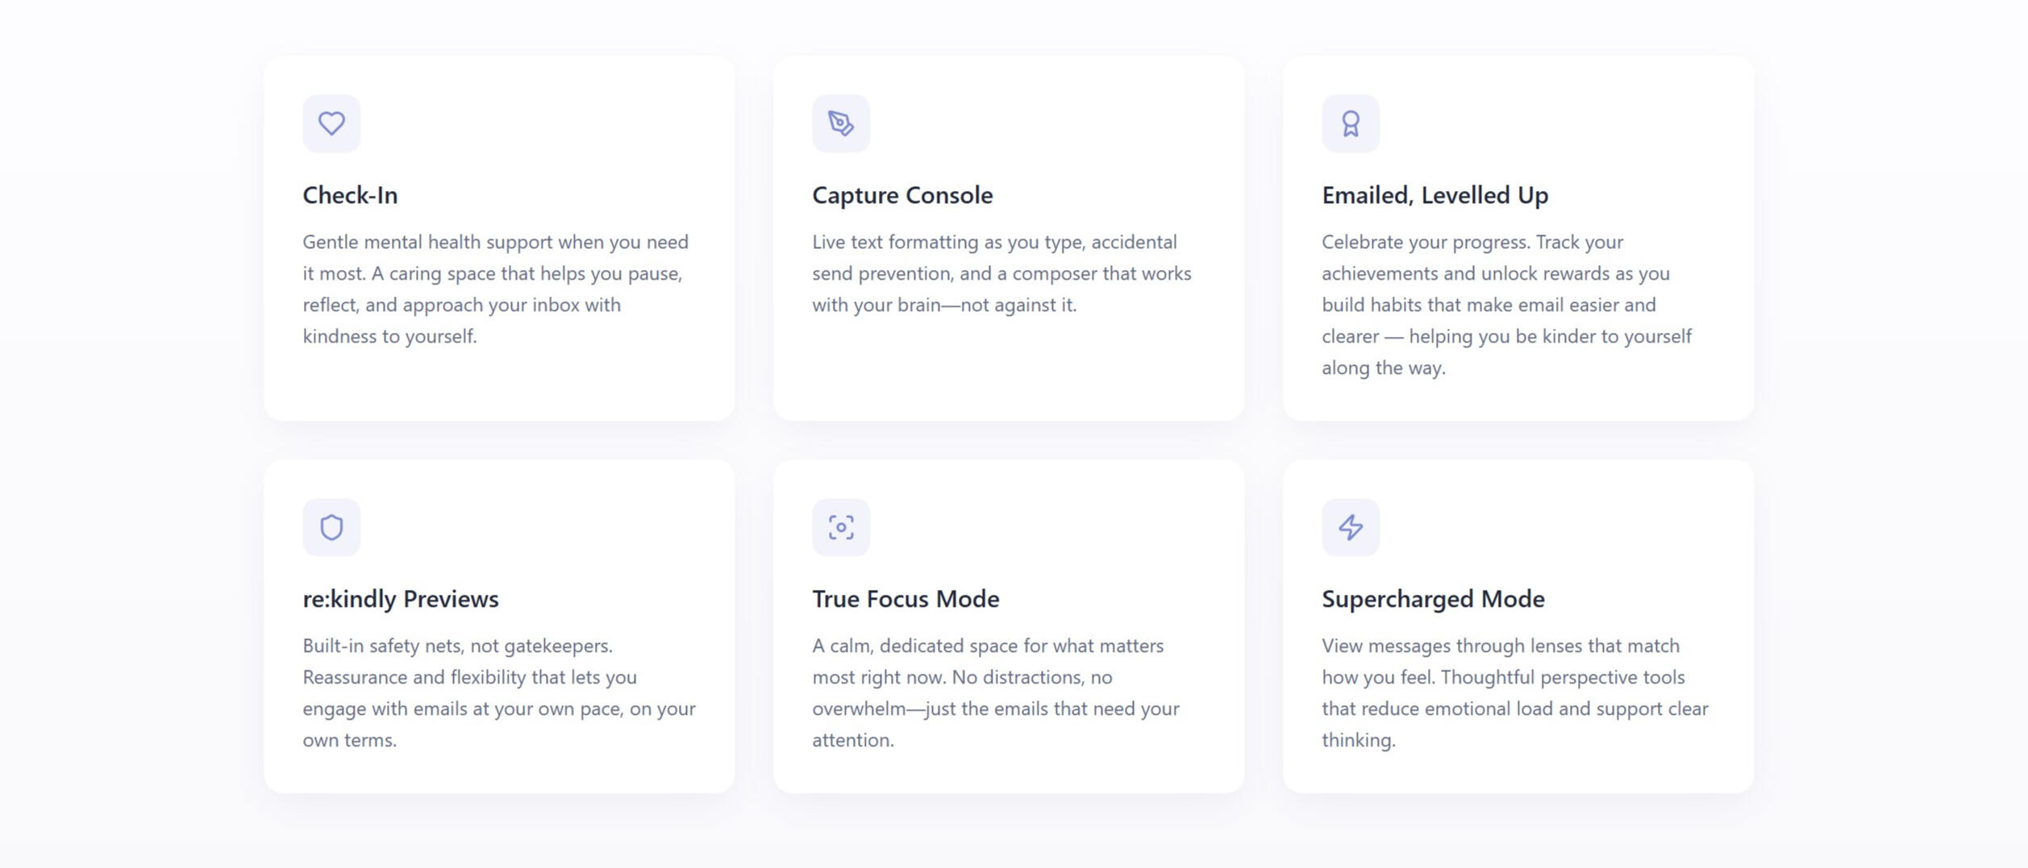Click the focus target icon above True Focus Mode

pos(841,527)
